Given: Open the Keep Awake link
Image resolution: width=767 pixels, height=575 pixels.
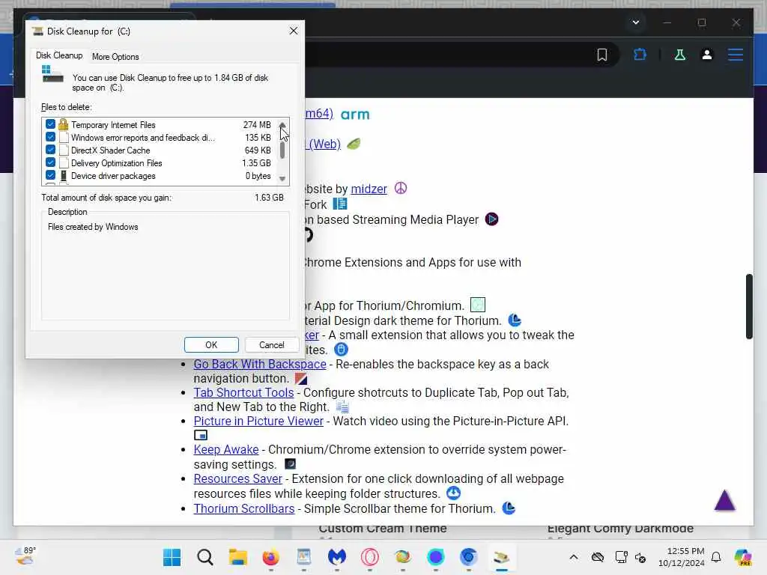Looking at the screenshot, I should [226, 449].
